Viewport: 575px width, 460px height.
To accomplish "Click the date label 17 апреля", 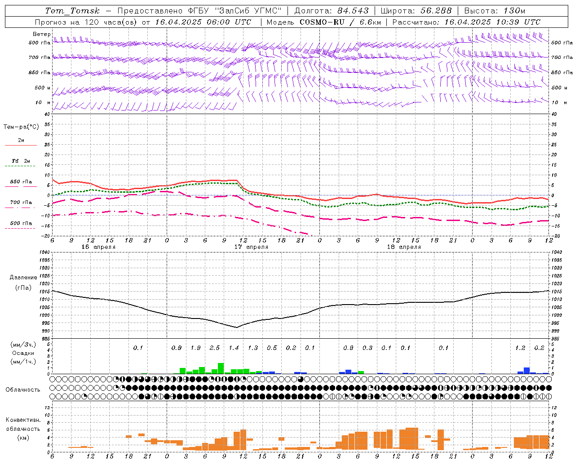I will [x=251, y=247].
